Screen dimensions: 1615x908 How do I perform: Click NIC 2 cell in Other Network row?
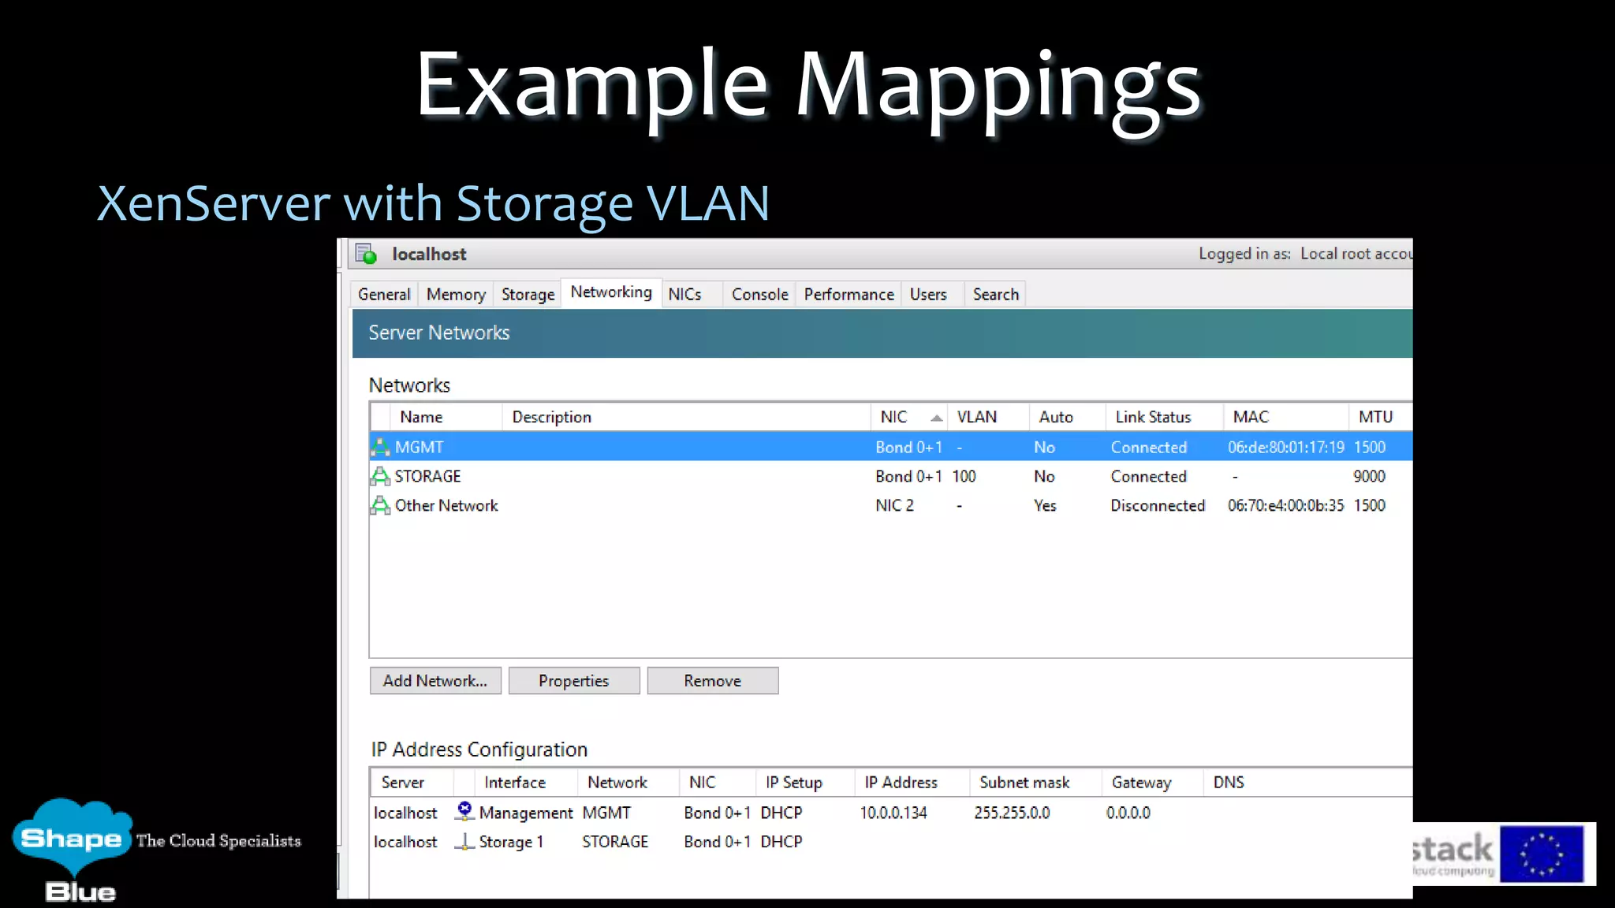tap(894, 505)
